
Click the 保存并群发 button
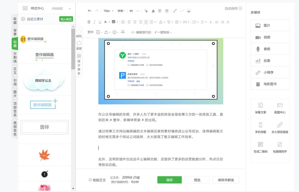pyautogui.click(x=226, y=180)
